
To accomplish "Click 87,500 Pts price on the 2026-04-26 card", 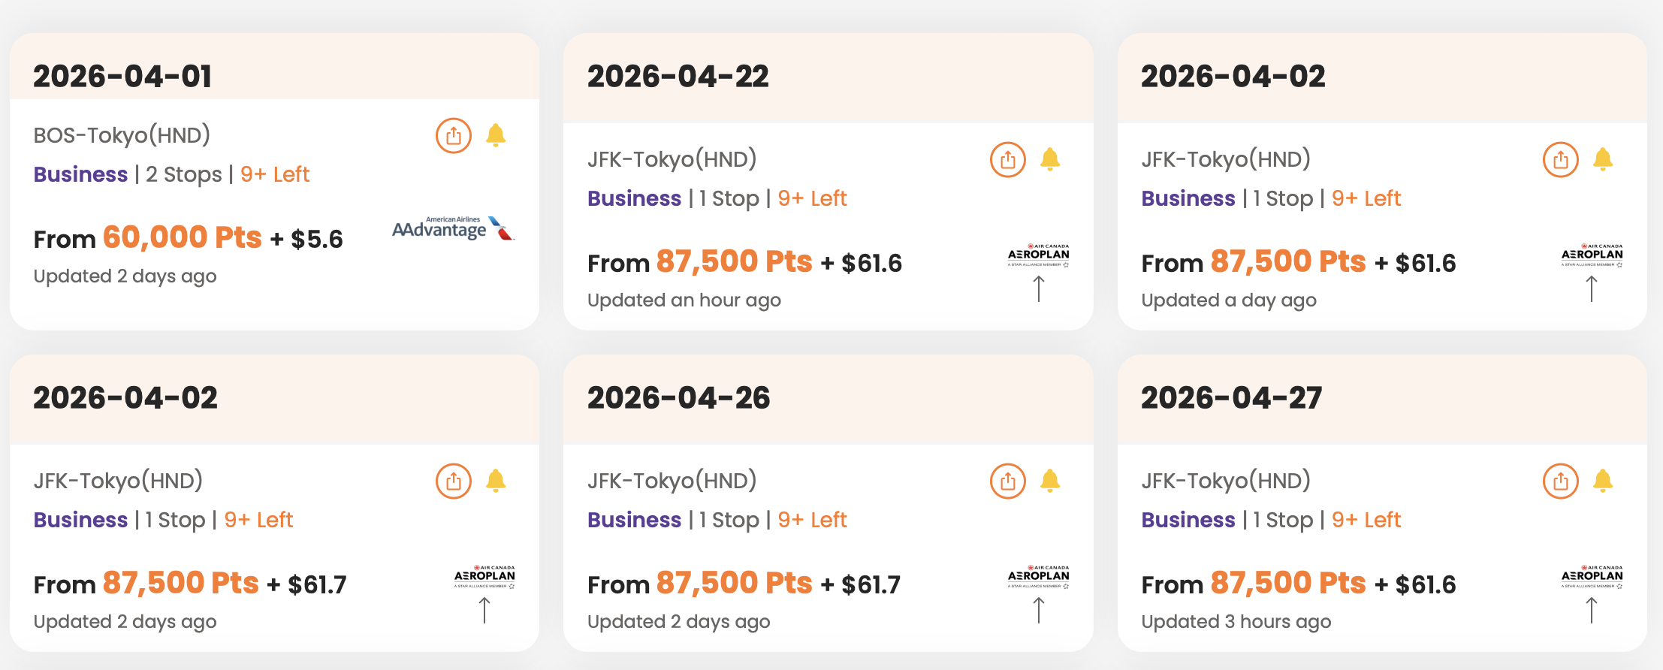I will click(x=734, y=583).
